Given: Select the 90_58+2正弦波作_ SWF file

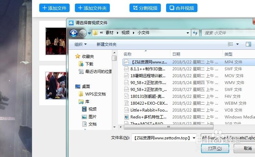Looking at the screenshot, I should (189, 90).
